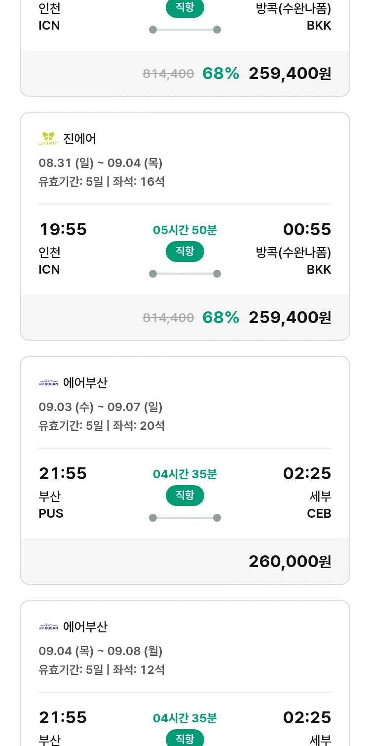Click route line on 09.03 Busan–Cebu flight

(x=185, y=518)
